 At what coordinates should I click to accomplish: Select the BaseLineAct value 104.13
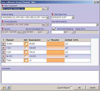pyautogui.click(x=32, y=52)
